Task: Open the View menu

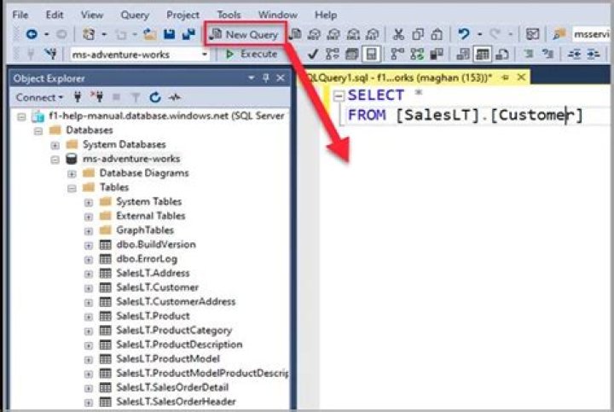Action: 92,15
